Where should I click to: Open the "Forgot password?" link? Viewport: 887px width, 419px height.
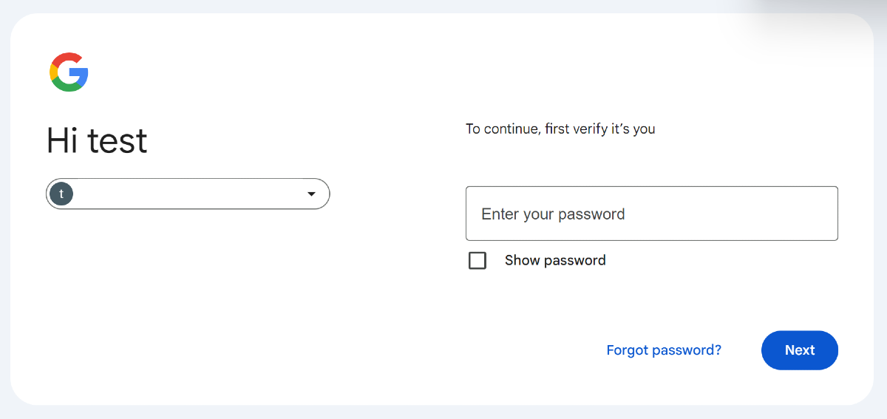point(664,350)
